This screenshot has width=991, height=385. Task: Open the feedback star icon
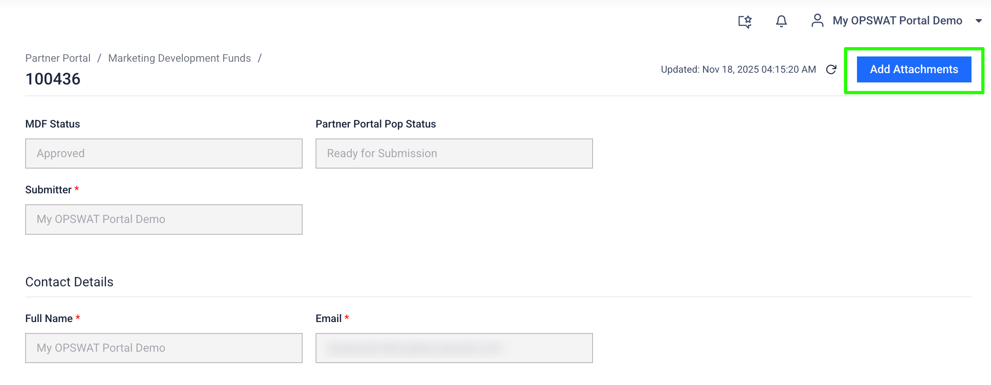745,21
